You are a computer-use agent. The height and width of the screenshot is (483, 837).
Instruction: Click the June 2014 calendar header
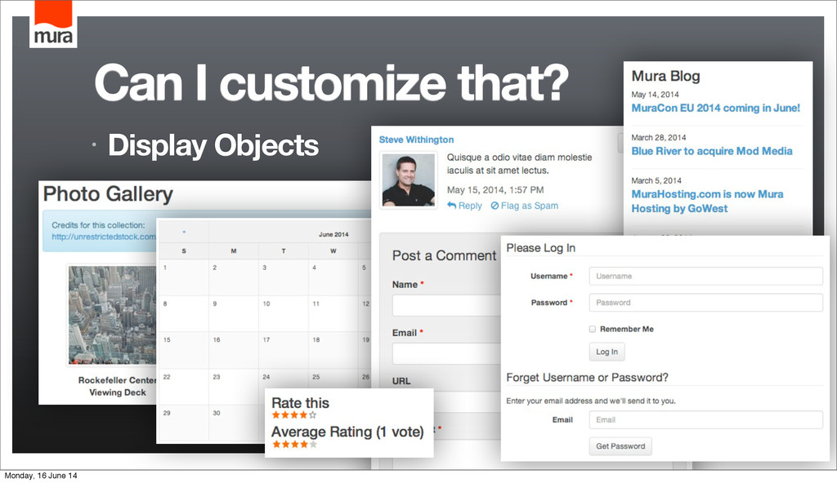(333, 234)
